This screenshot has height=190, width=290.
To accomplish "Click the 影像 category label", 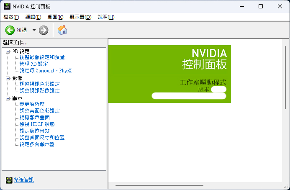I will (17, 78).
